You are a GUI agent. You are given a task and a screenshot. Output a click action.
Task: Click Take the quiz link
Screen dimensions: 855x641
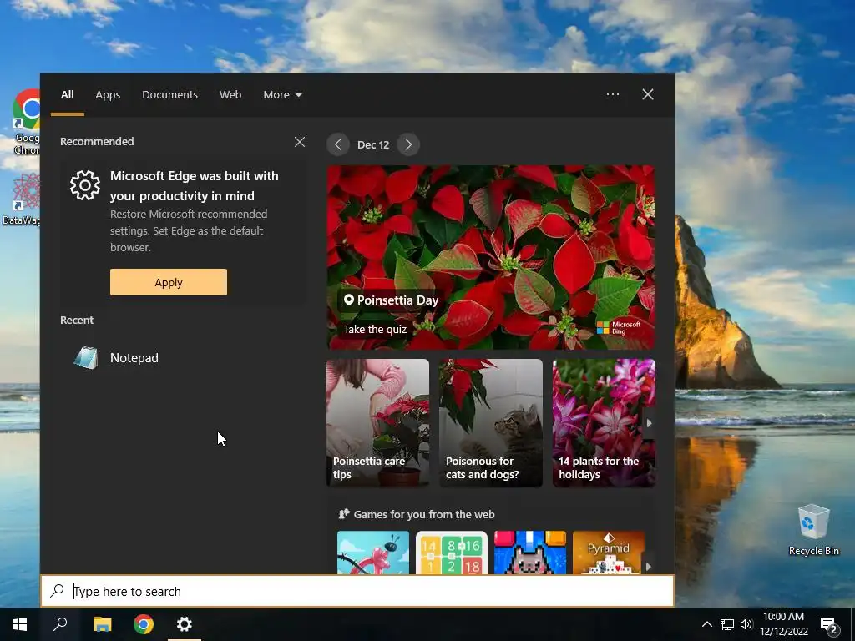click(375, 329)
